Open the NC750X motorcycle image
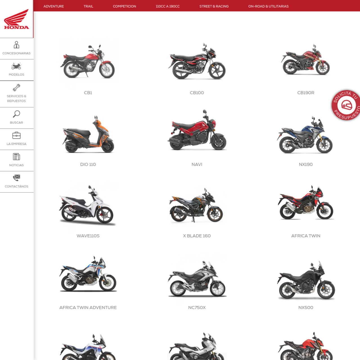 pos(197,278)
